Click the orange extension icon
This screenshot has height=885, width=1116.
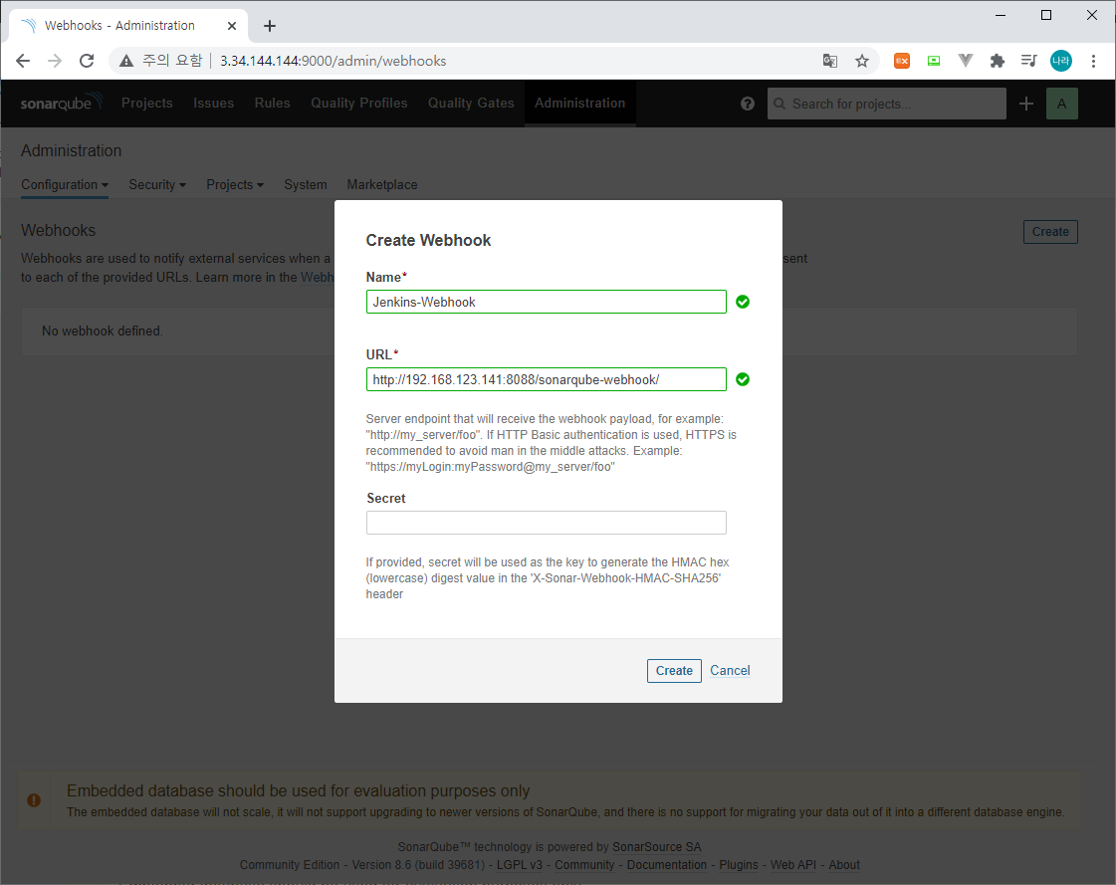(902, 61)
